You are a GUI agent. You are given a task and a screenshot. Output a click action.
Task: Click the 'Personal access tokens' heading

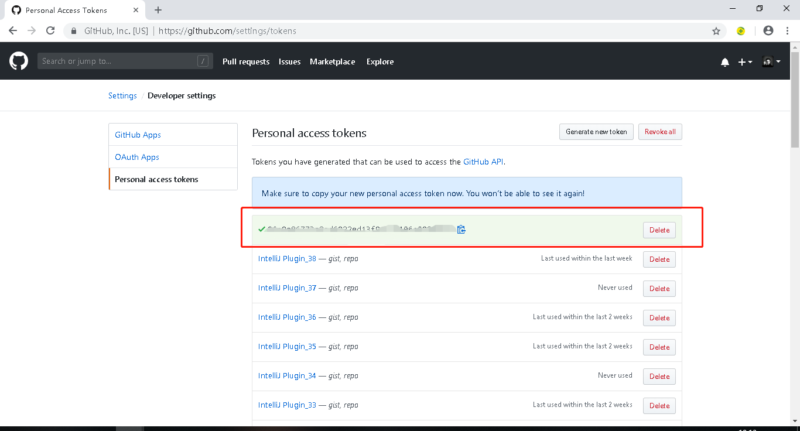pos(309,133)
